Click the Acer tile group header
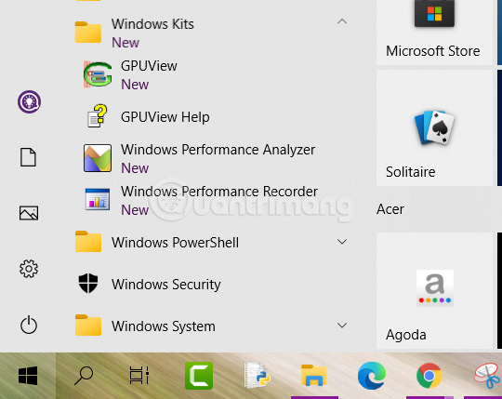The image size is (502, 399). click(390, 209)
